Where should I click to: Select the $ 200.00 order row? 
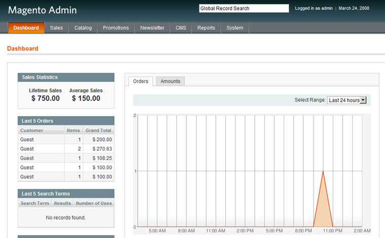[x=66, y=139]
